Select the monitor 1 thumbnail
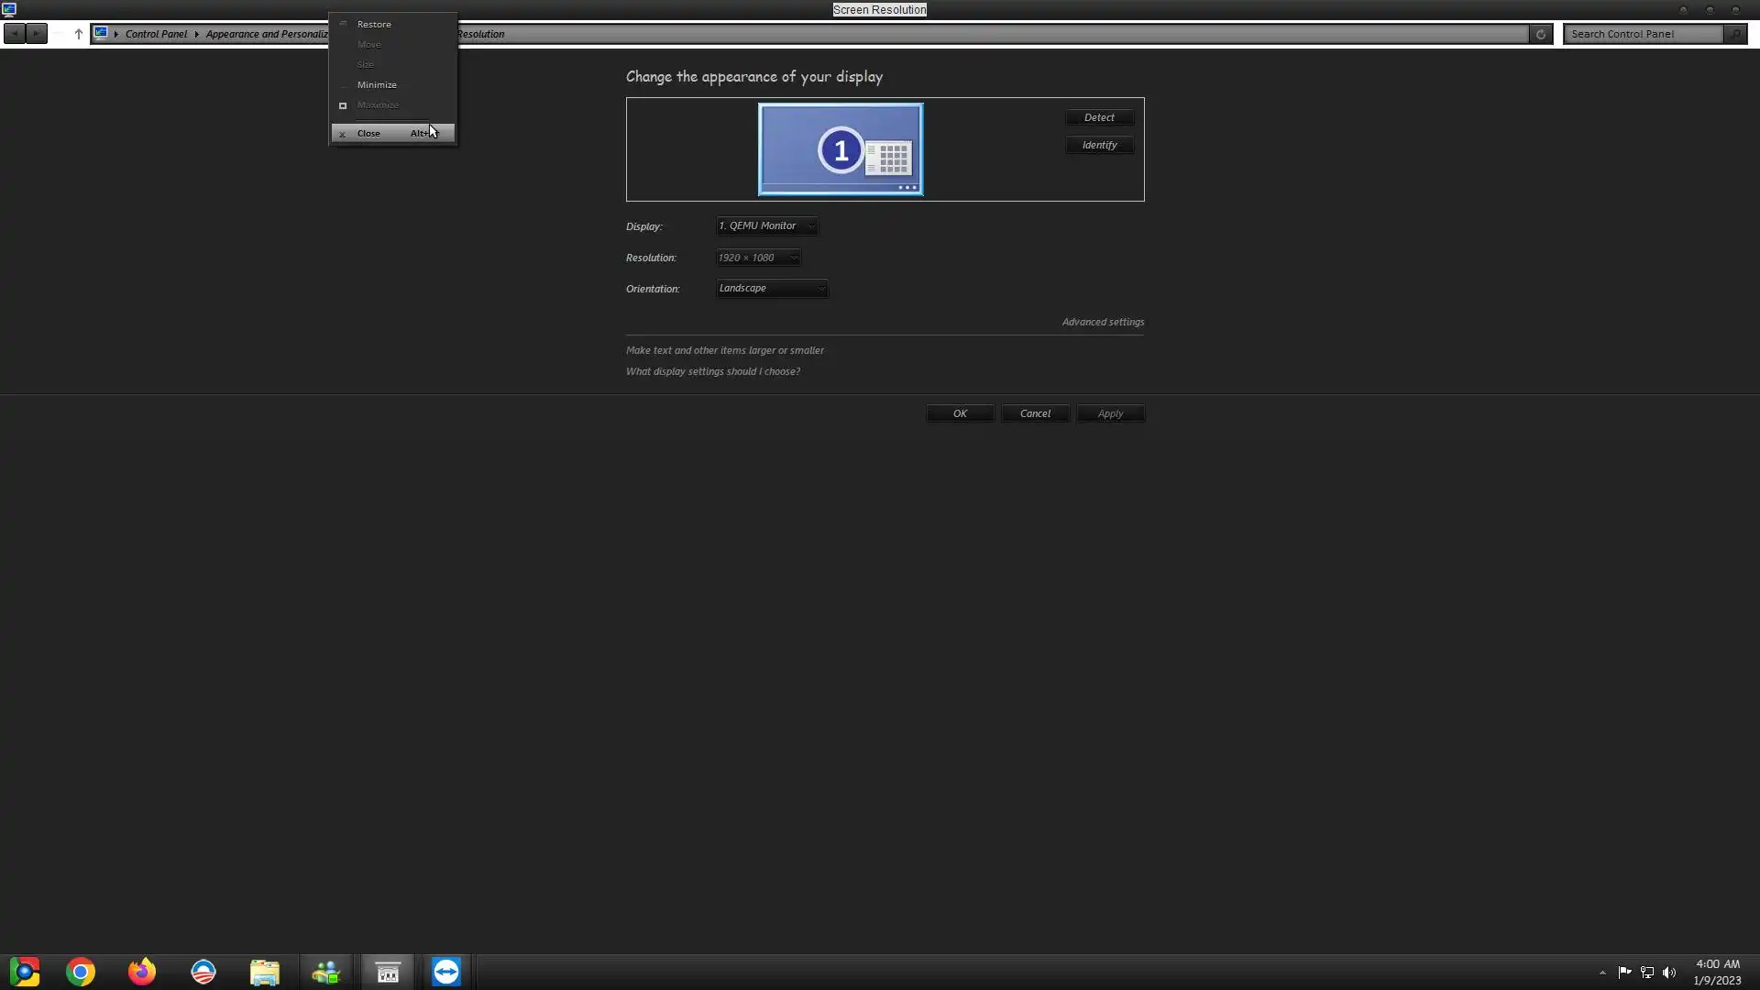 click(x=841, y=149)
